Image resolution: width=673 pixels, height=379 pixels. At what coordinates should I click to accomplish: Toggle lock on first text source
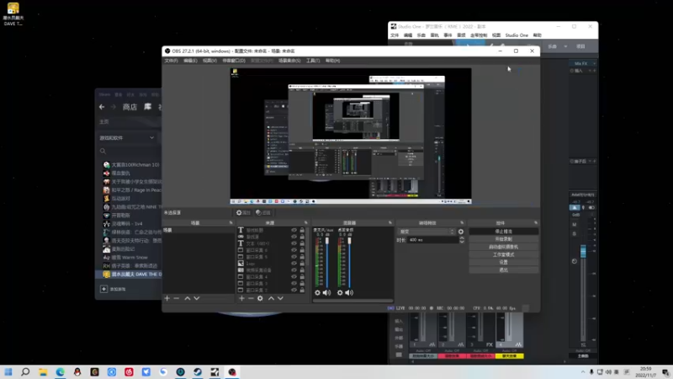[302, 230]
